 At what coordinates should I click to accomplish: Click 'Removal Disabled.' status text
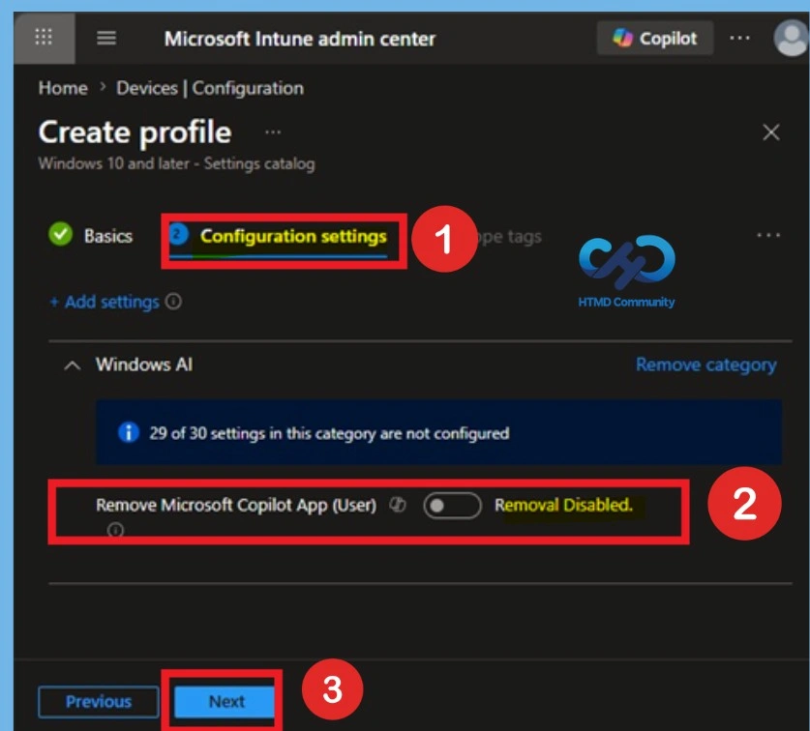click(x=563, y=505)
